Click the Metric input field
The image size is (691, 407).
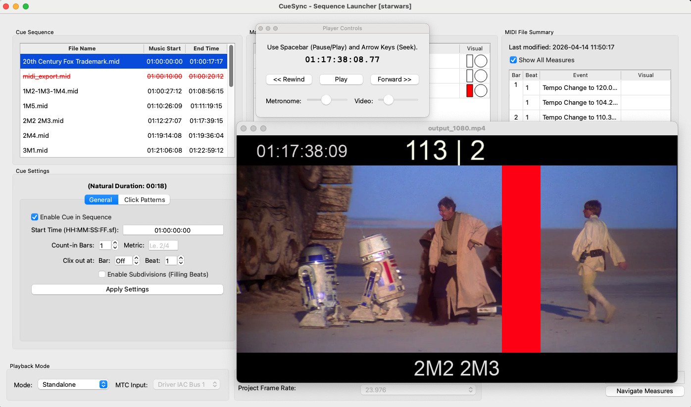pos(163,245)
